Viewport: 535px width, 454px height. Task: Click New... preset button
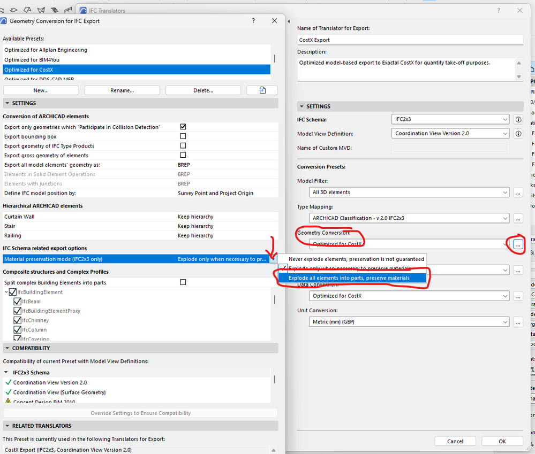coord(41,90)
